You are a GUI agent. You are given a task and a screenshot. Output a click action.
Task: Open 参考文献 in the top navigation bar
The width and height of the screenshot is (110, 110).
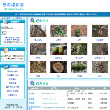point(85,14)
